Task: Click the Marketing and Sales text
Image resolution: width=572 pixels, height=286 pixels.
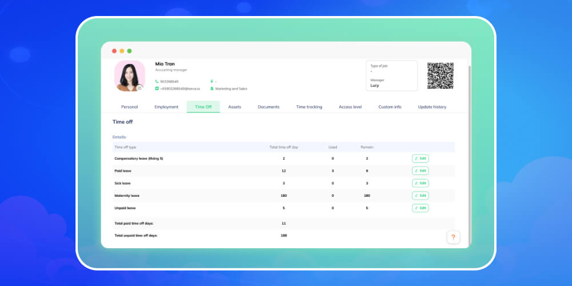Action: click(231, 89)
